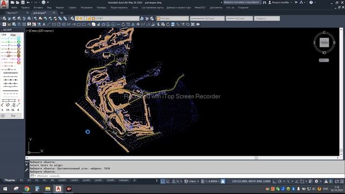345x194 pixels.
Task: Toggle the lock icon next to scale
Action: click(223, 182)
